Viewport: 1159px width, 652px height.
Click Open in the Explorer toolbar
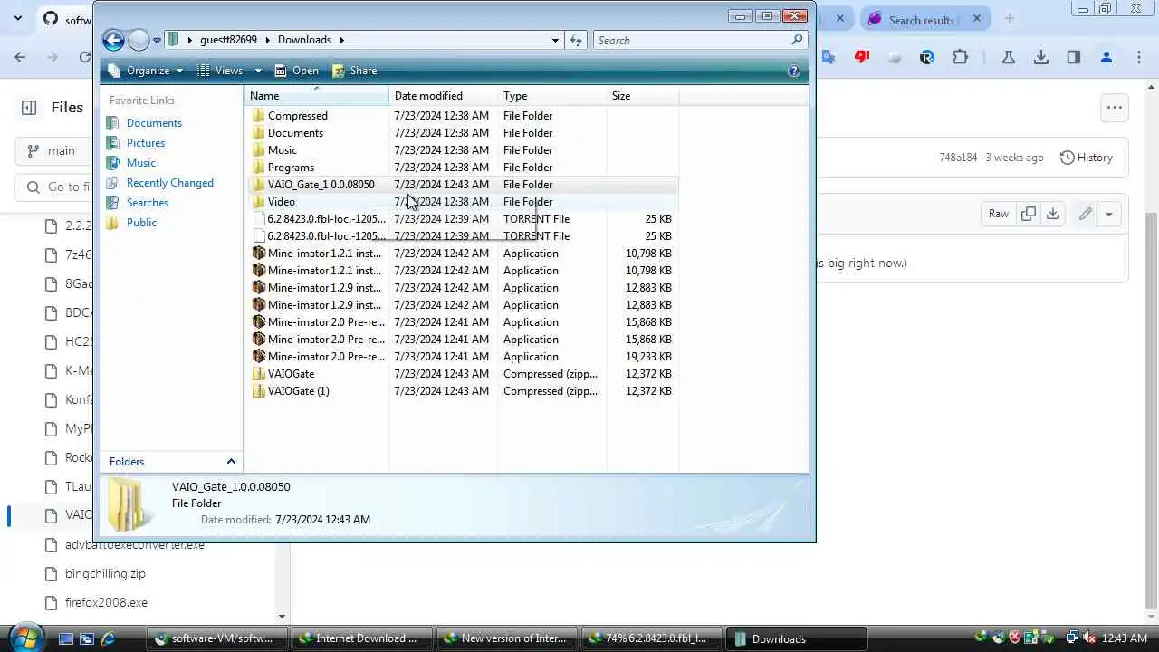(x=296, y=71)
